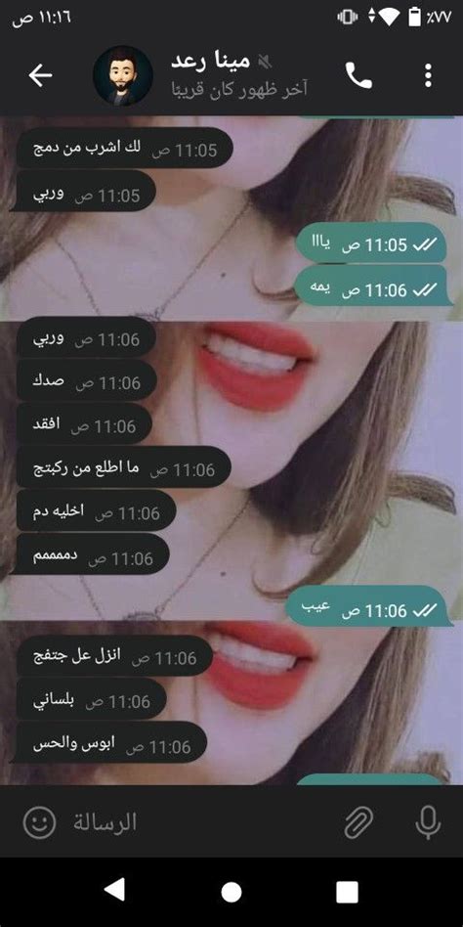Screen dimensions: 463x927
Task: Open the three-dot overflow menu
Action: 428,75
